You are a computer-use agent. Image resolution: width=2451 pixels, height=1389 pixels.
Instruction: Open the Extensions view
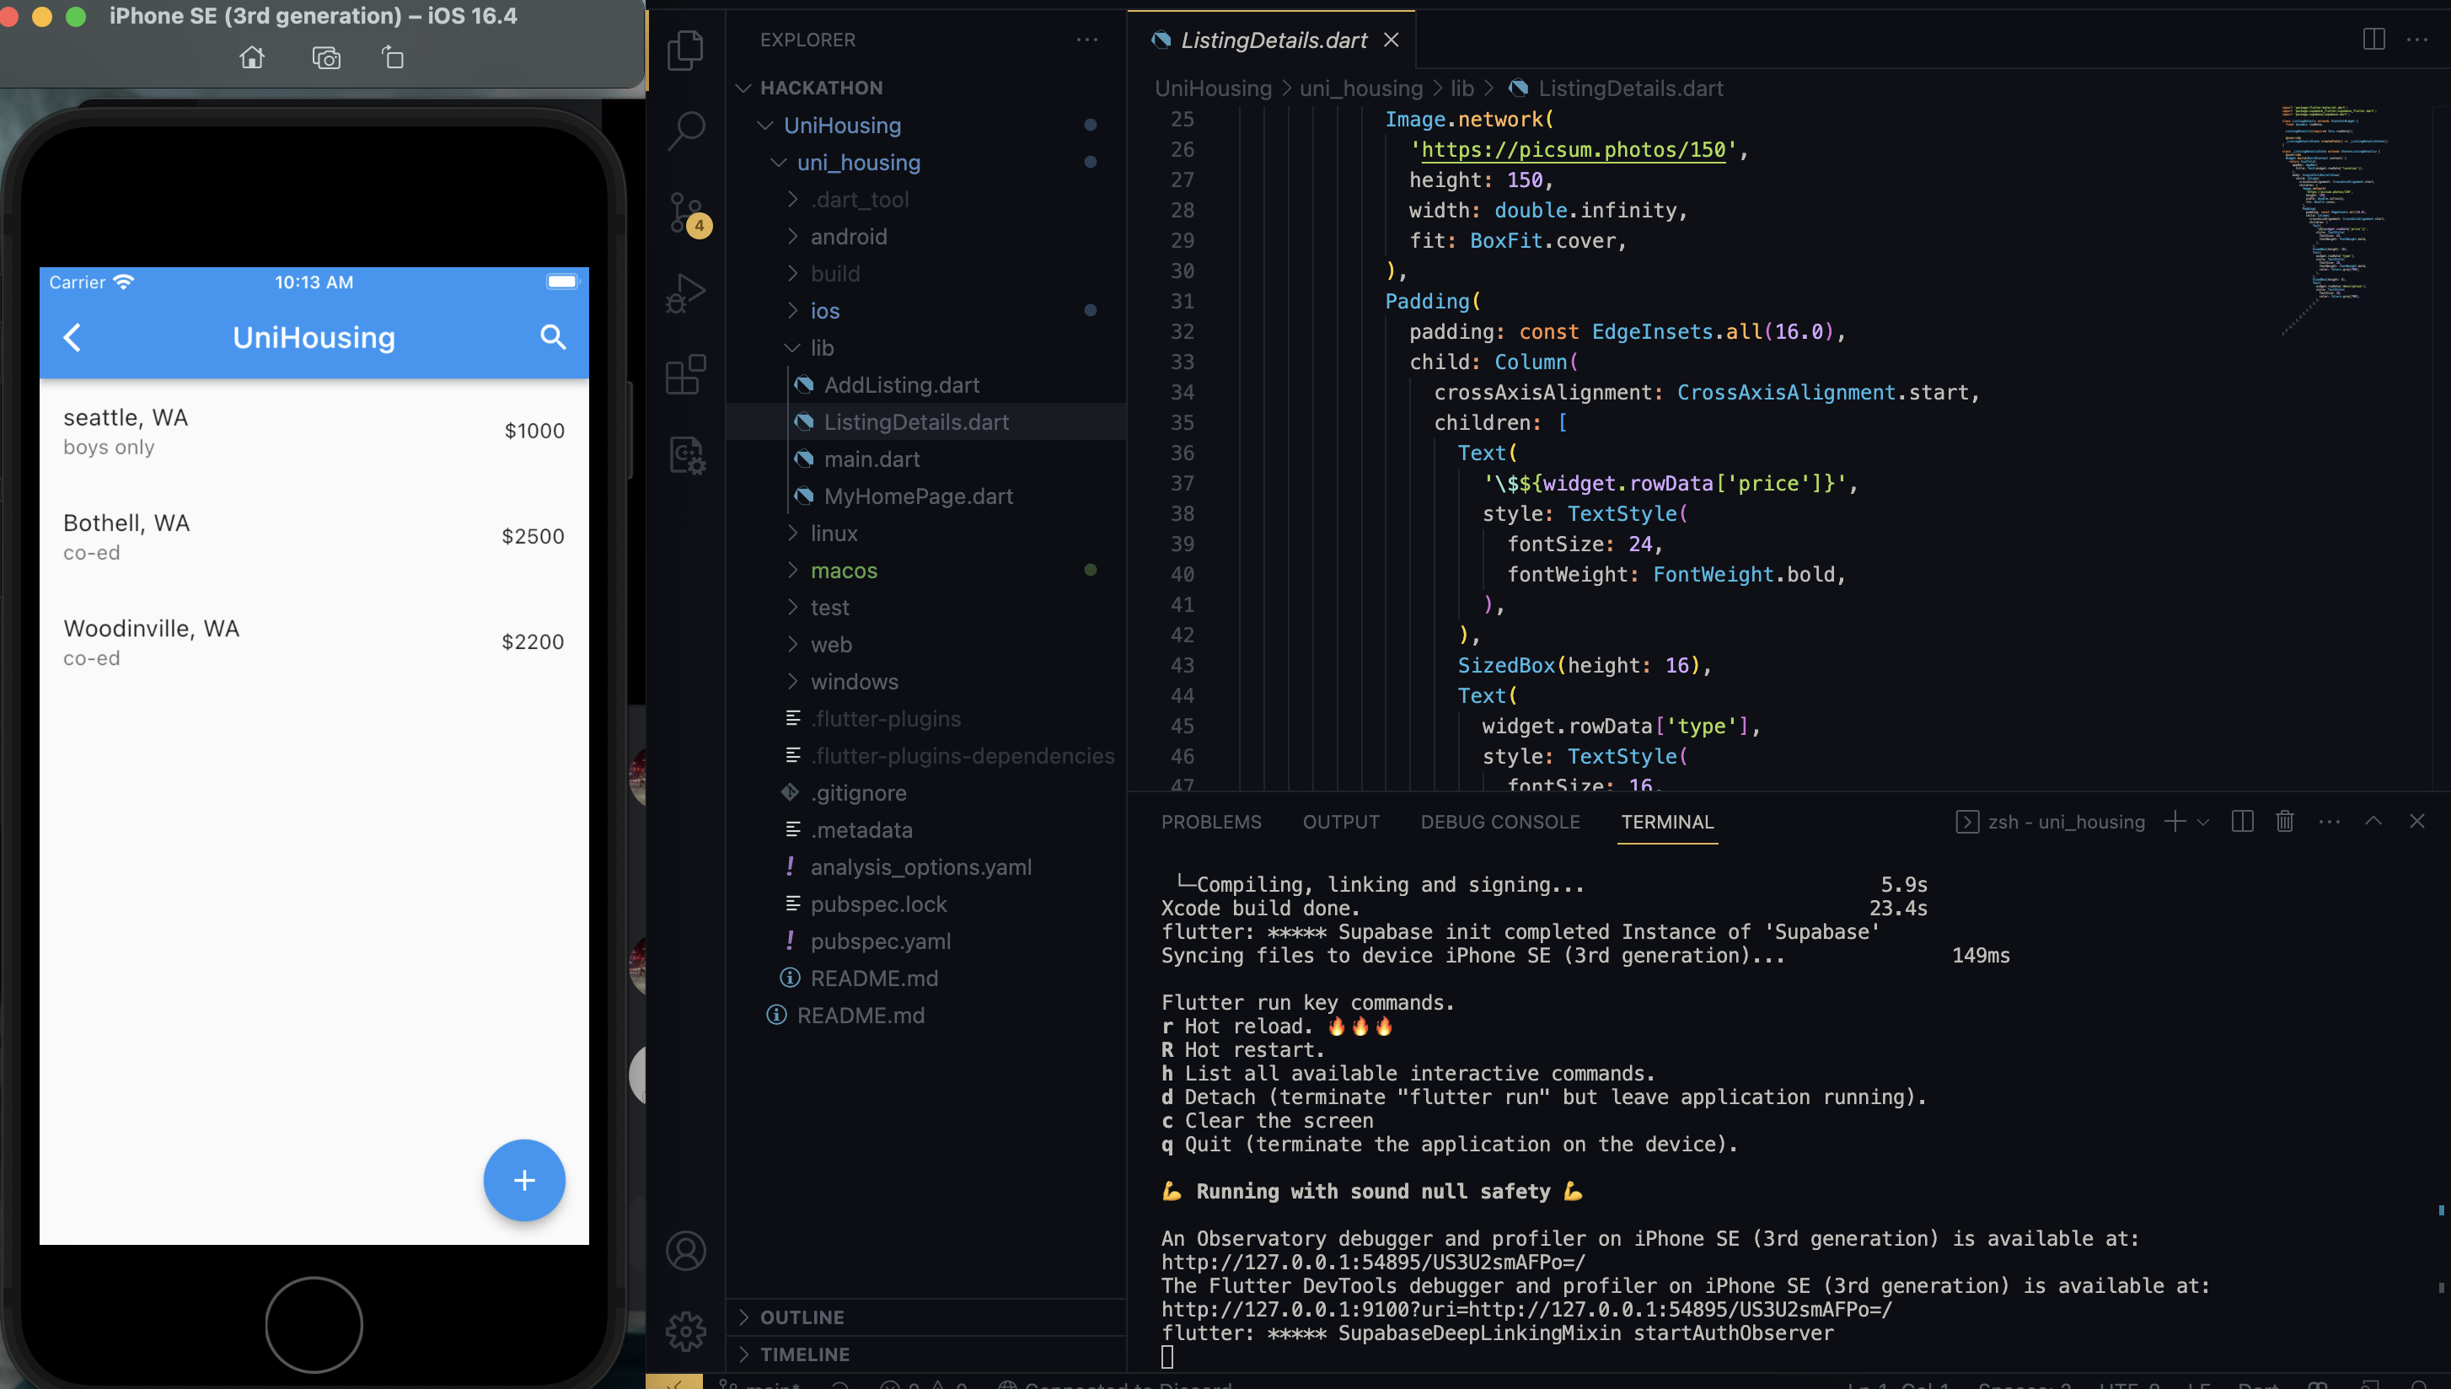pyautogui.click(x=686, y=375)
